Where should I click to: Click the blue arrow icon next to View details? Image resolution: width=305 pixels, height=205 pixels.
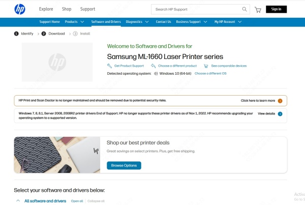tap(280, 114)
